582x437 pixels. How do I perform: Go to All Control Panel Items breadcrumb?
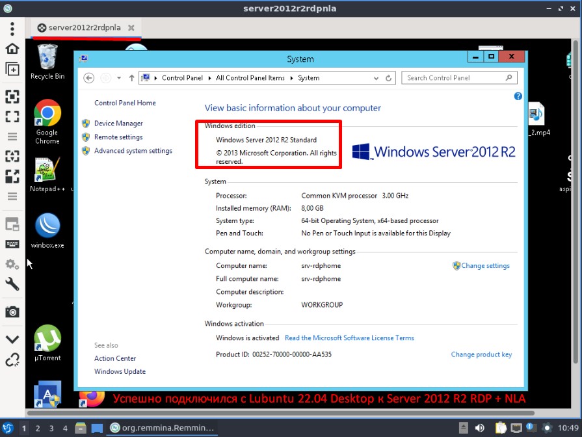pyautogui.click(x=250, y=78)
